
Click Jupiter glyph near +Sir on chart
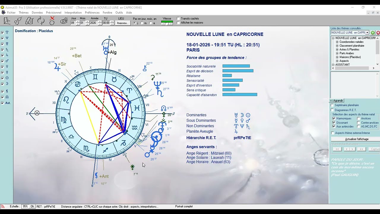coord(57,67)
